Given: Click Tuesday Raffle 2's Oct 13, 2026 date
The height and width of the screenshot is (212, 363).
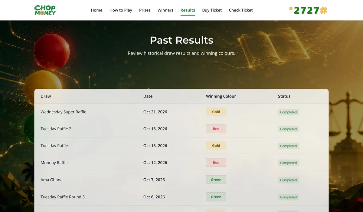Looking at the screenshot, I should point(155,129).
